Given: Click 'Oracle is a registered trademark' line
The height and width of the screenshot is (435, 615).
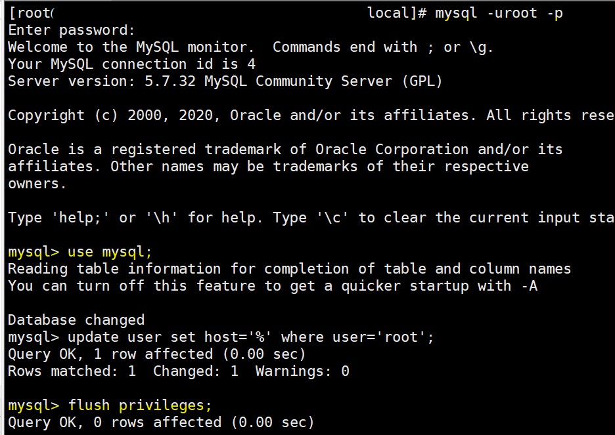Looking at the screenshot, I should pyautogui.click(x=285, y=150).
